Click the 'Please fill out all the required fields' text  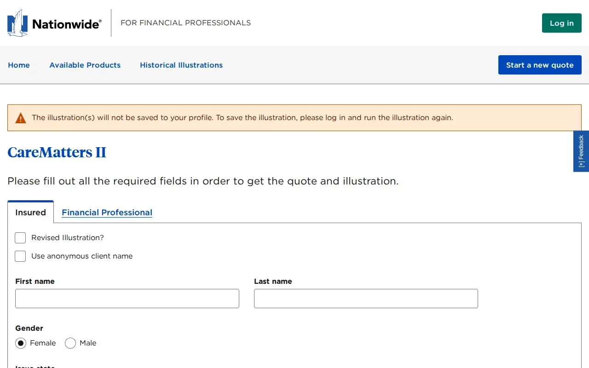[x=203, y=181]
